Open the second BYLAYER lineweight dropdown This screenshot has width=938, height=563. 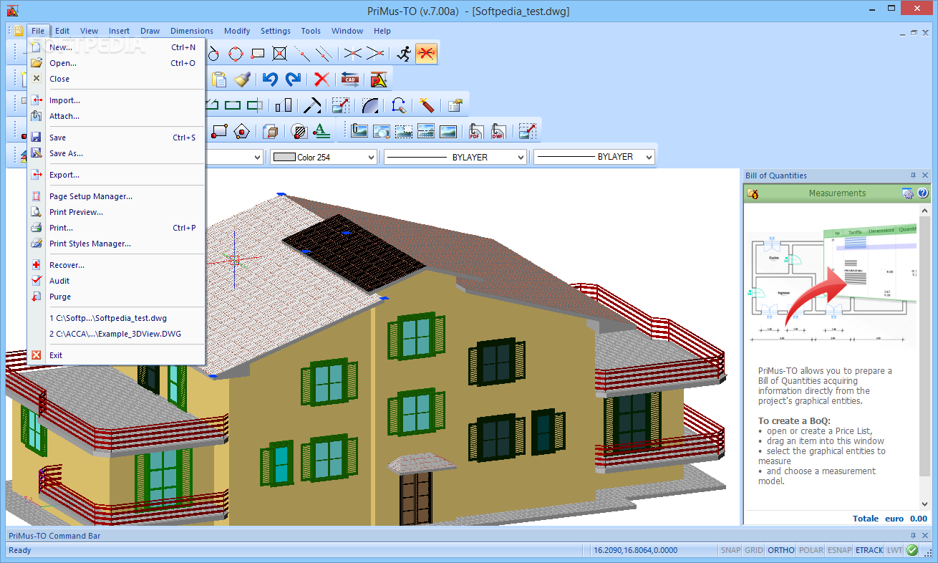click(x=649, y=157)
